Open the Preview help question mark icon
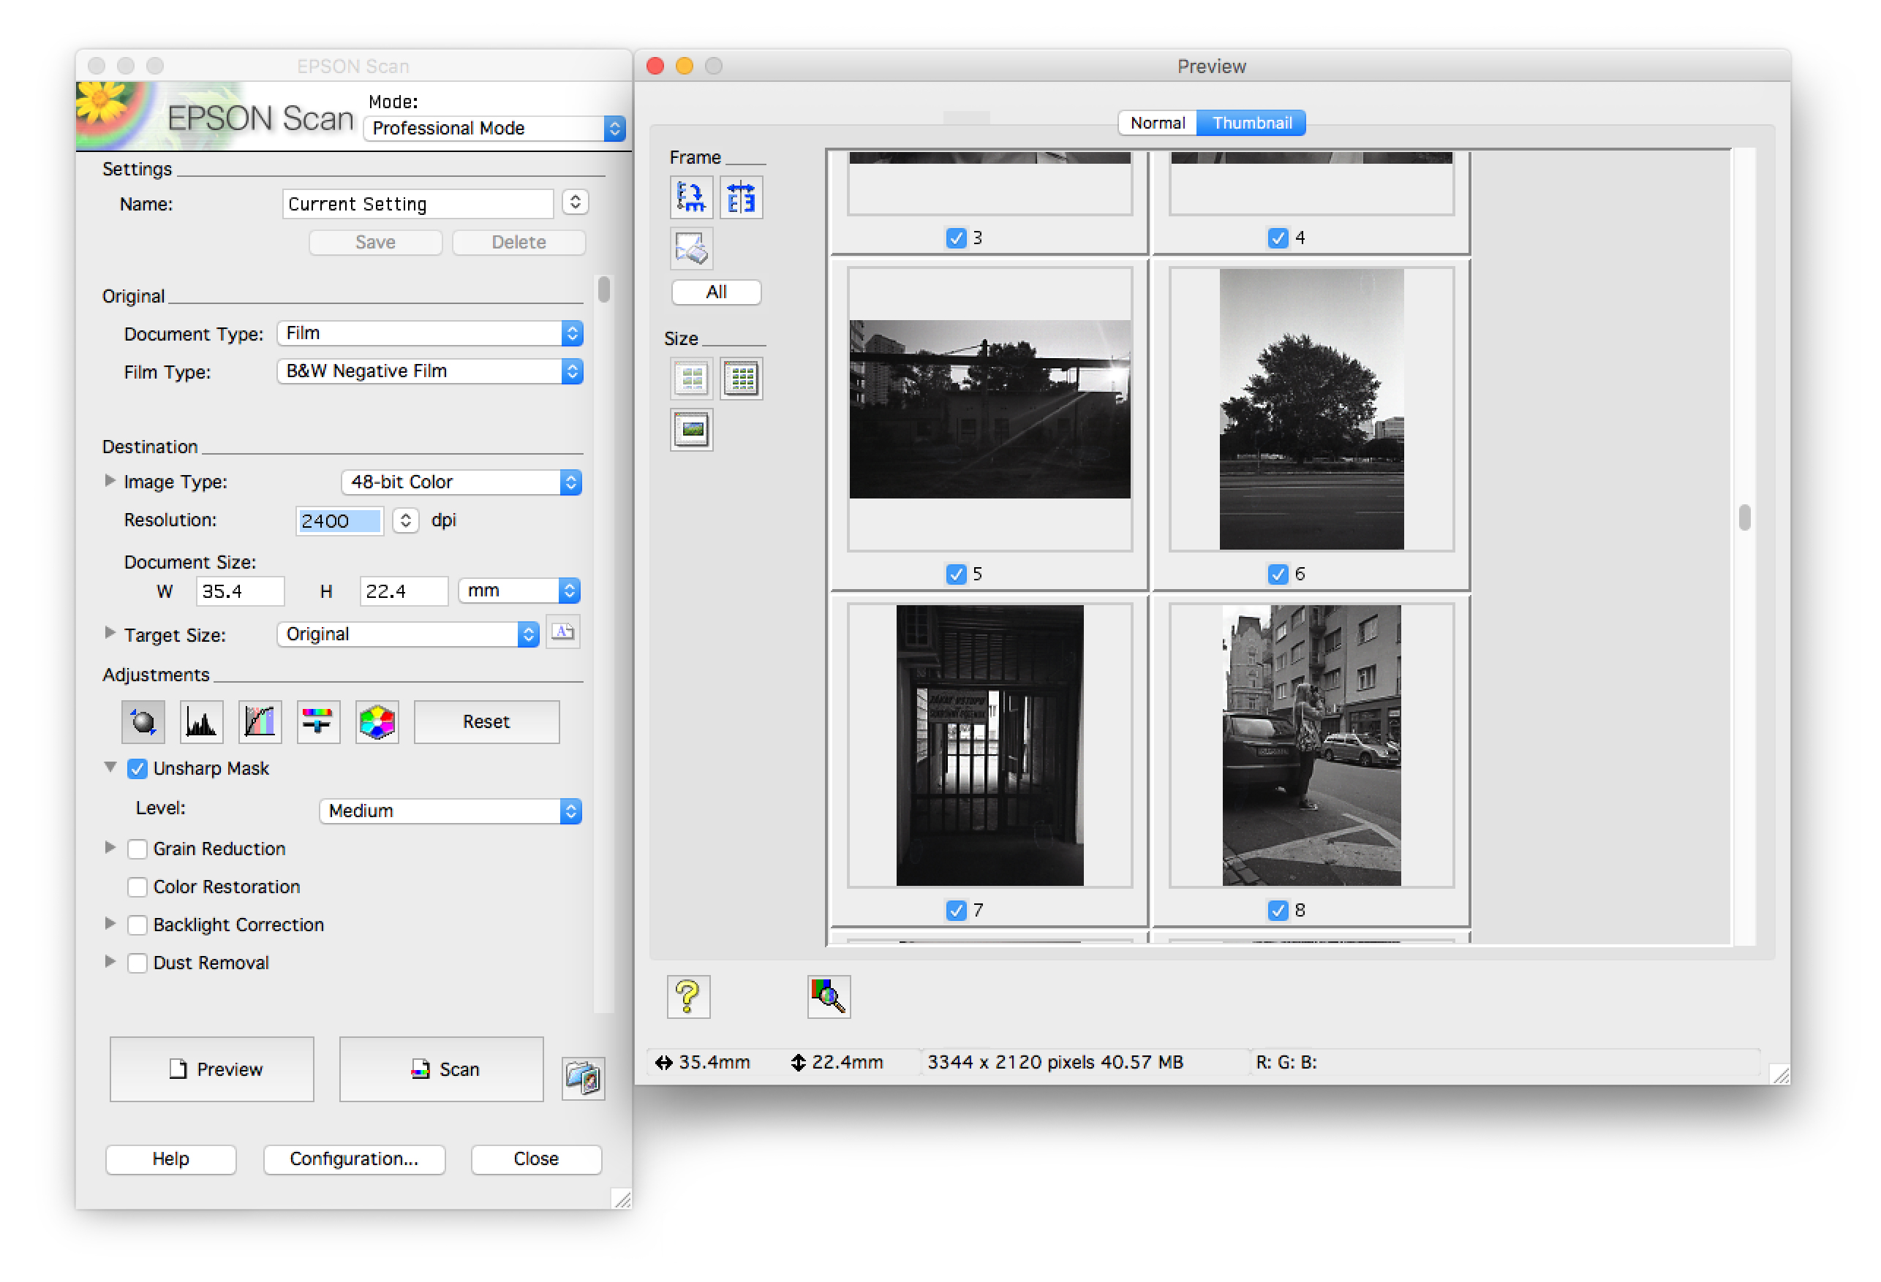The width and height of the screenshot is (1881, 1282). pos(688,995)
